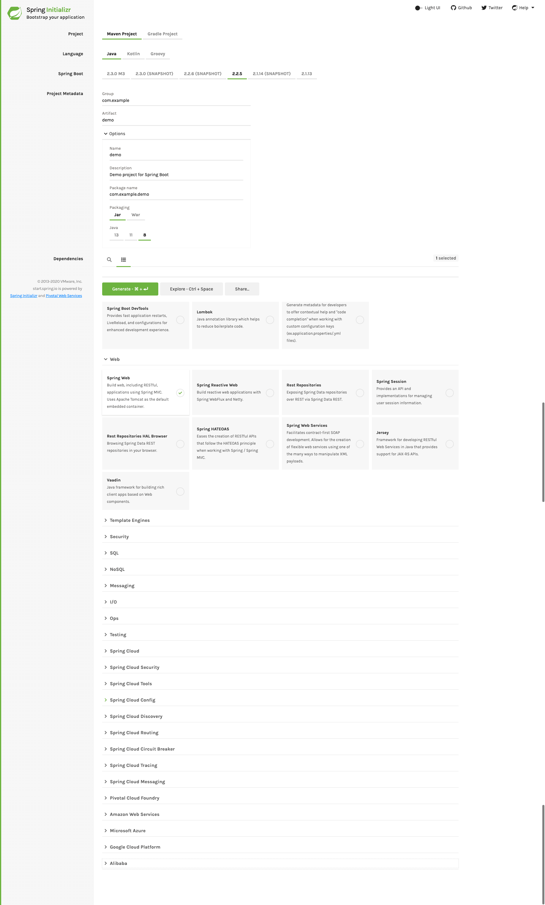545x905 pixels.
Task: Click the Description input field
Action: (176, 175)
